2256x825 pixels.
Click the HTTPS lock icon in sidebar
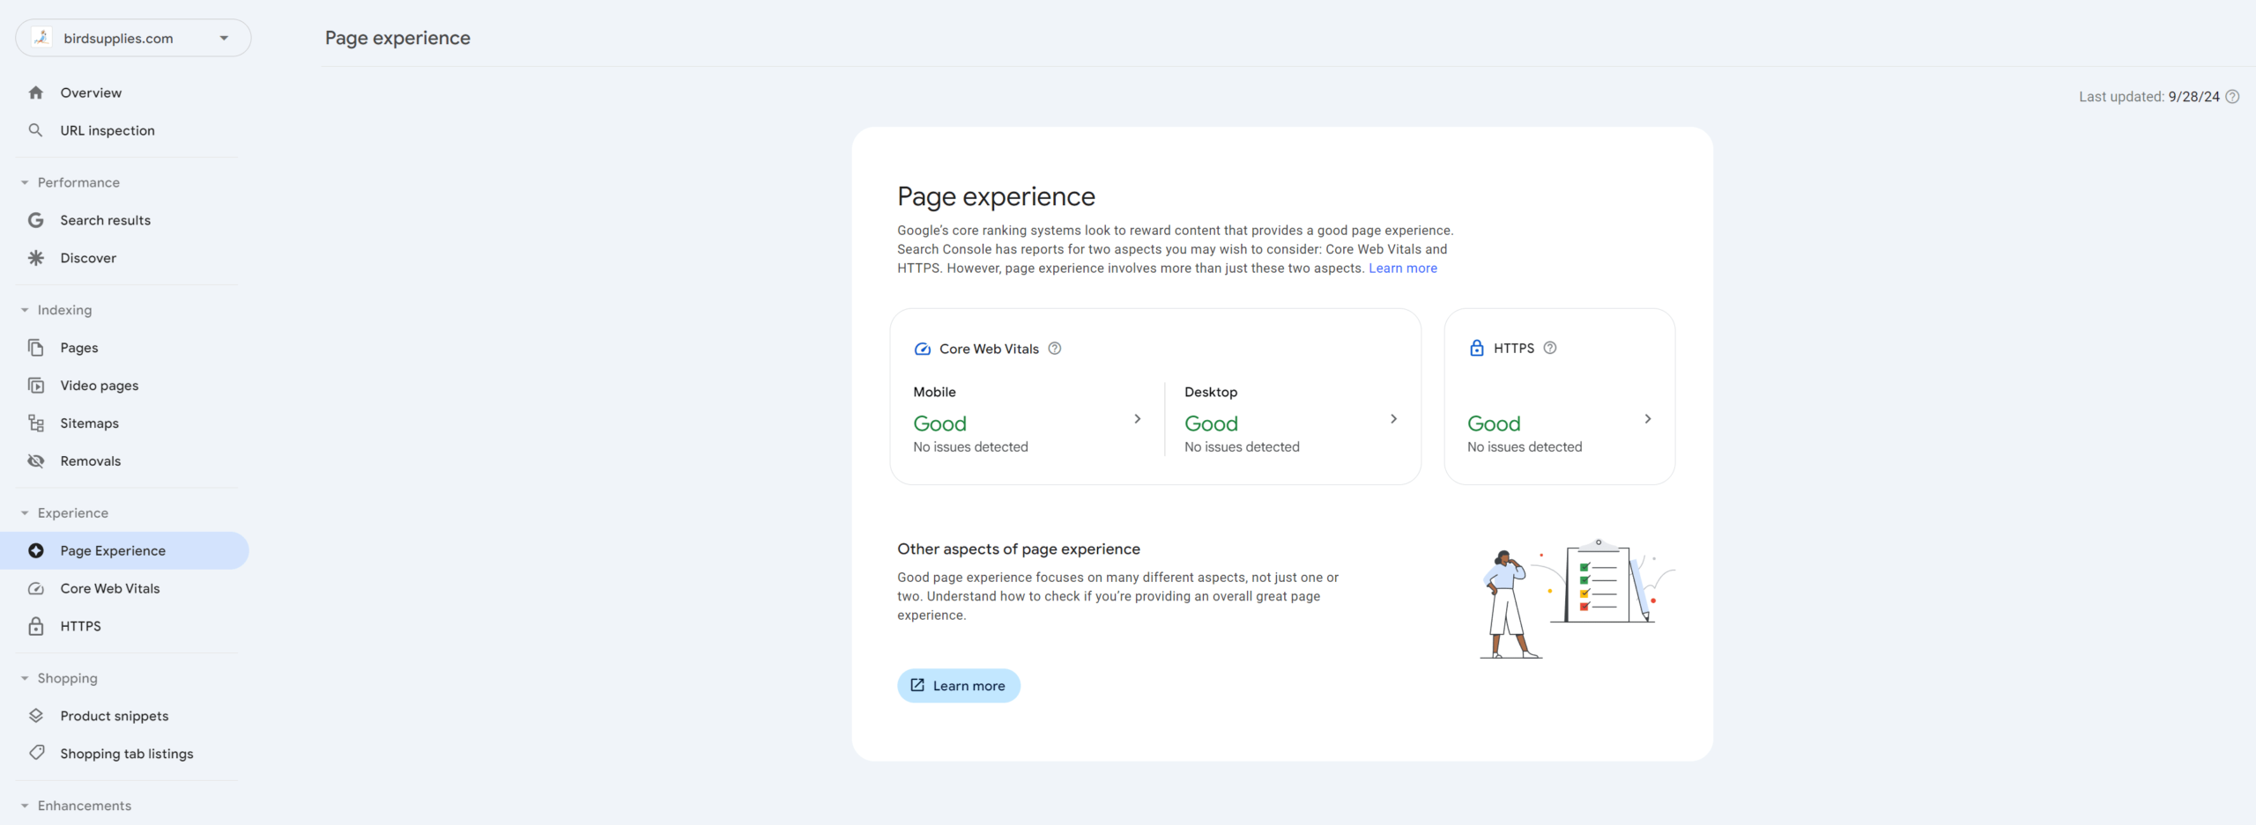35,626
